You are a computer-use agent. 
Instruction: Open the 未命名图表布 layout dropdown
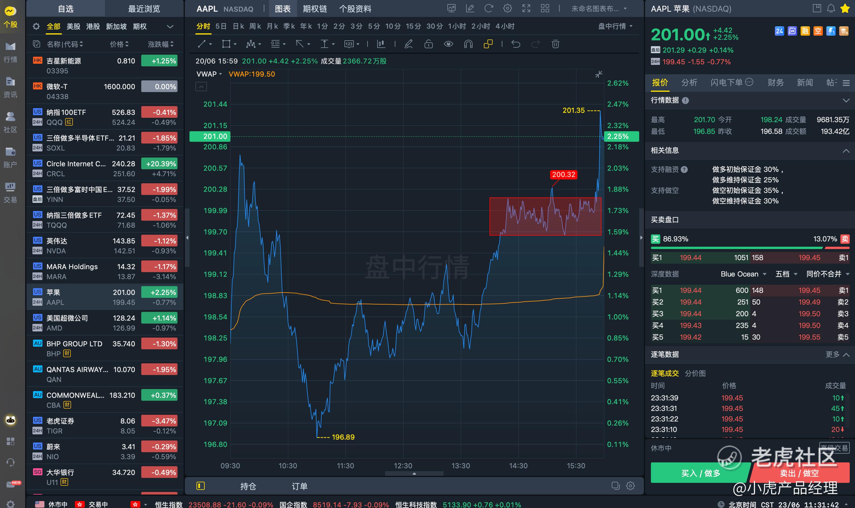[x=599, y=8]
